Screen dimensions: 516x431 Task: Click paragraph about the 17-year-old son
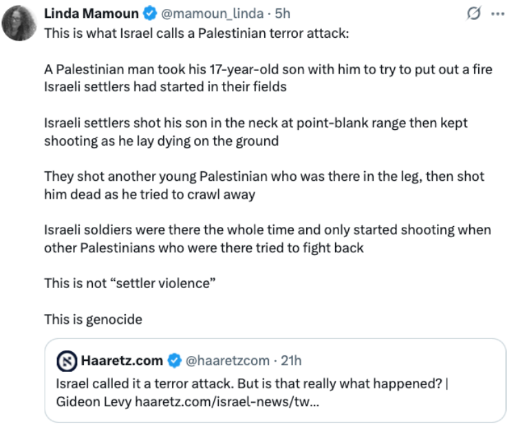[268, 78]
